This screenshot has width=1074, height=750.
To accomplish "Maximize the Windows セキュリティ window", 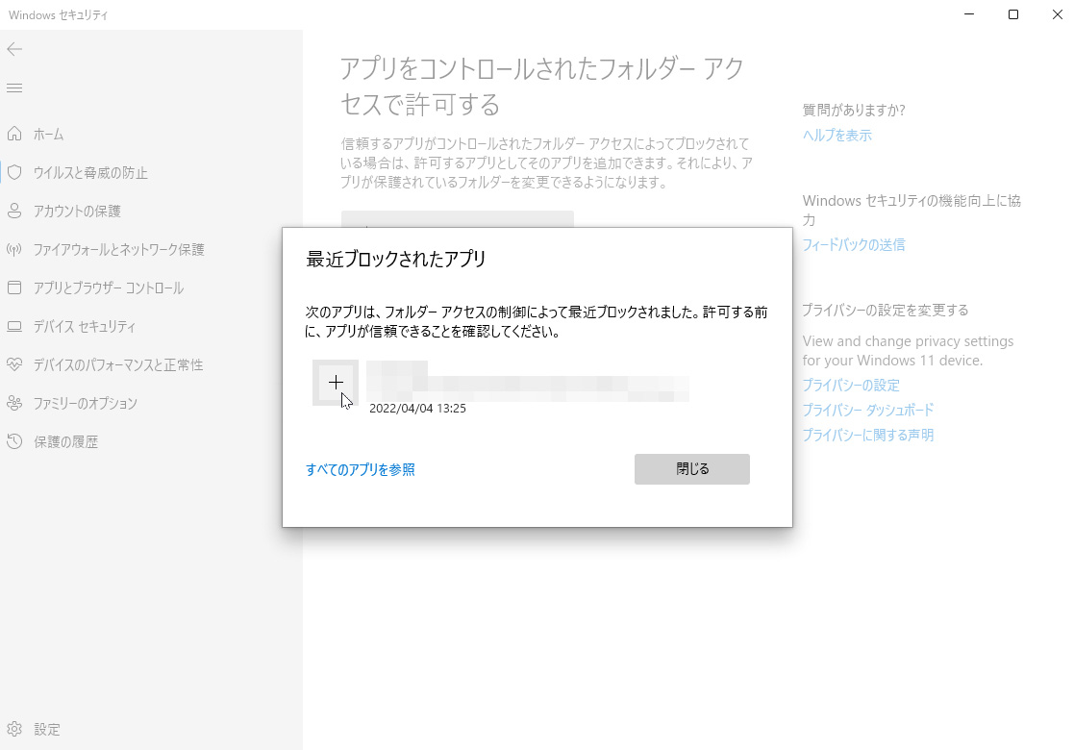I will tap(1013, 14).
